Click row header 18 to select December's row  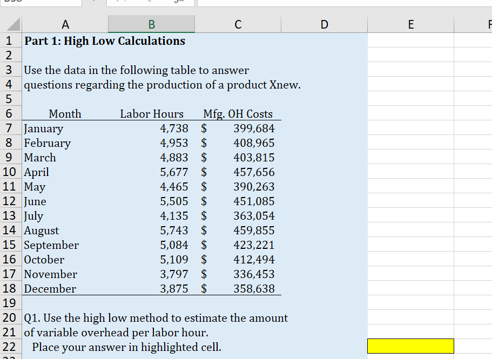click(10, 289)
